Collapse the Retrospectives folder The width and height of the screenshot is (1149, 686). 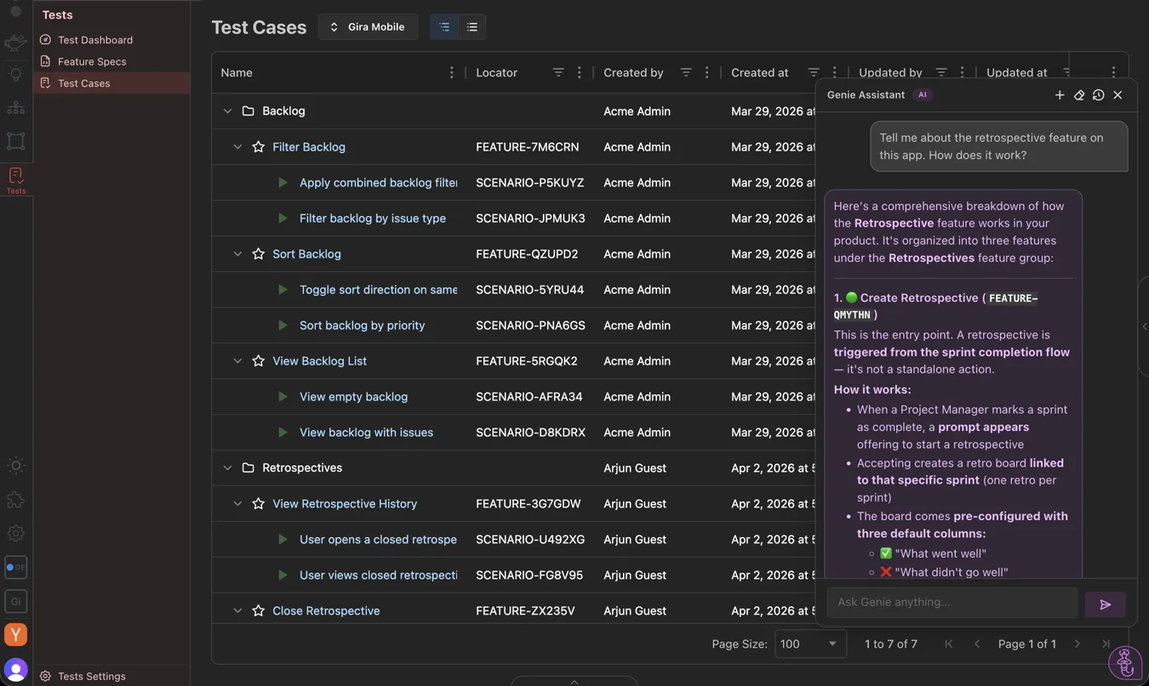(x=227, y=468)
